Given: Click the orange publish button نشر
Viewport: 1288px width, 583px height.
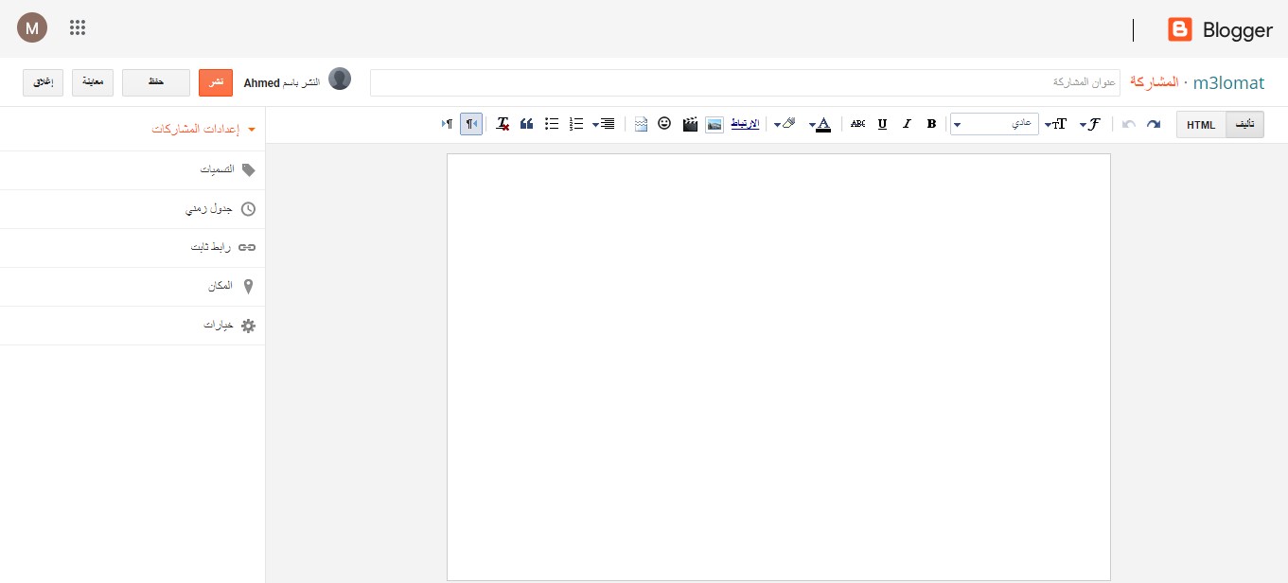Looking at the screenshot, I should point(216,82).
